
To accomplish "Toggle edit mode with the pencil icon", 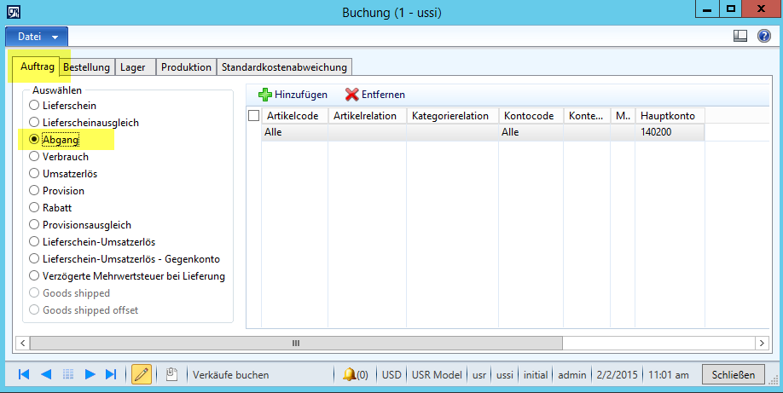I will click(142, 374).
